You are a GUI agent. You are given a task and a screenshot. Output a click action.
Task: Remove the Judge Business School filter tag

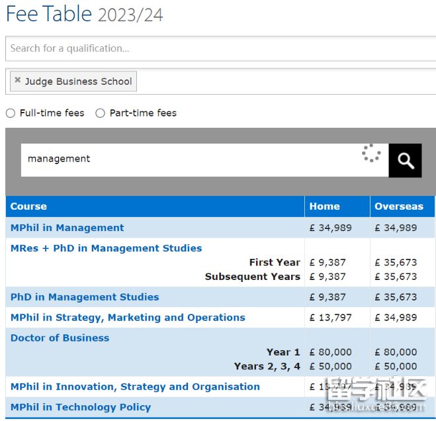click(x=17, y=80)
